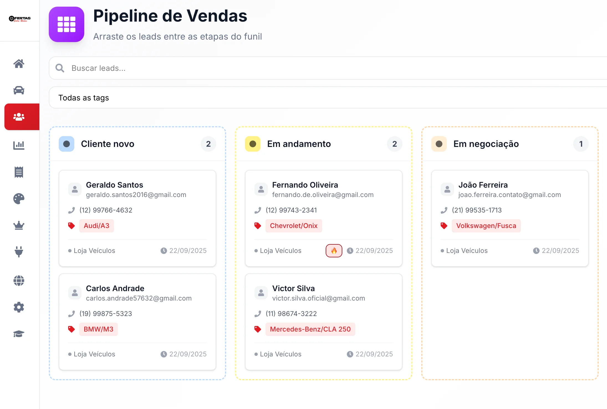The image size is (607, 409).
Task: Click phone number (11) 98674-3222
Action: click(x=291, y=314)
